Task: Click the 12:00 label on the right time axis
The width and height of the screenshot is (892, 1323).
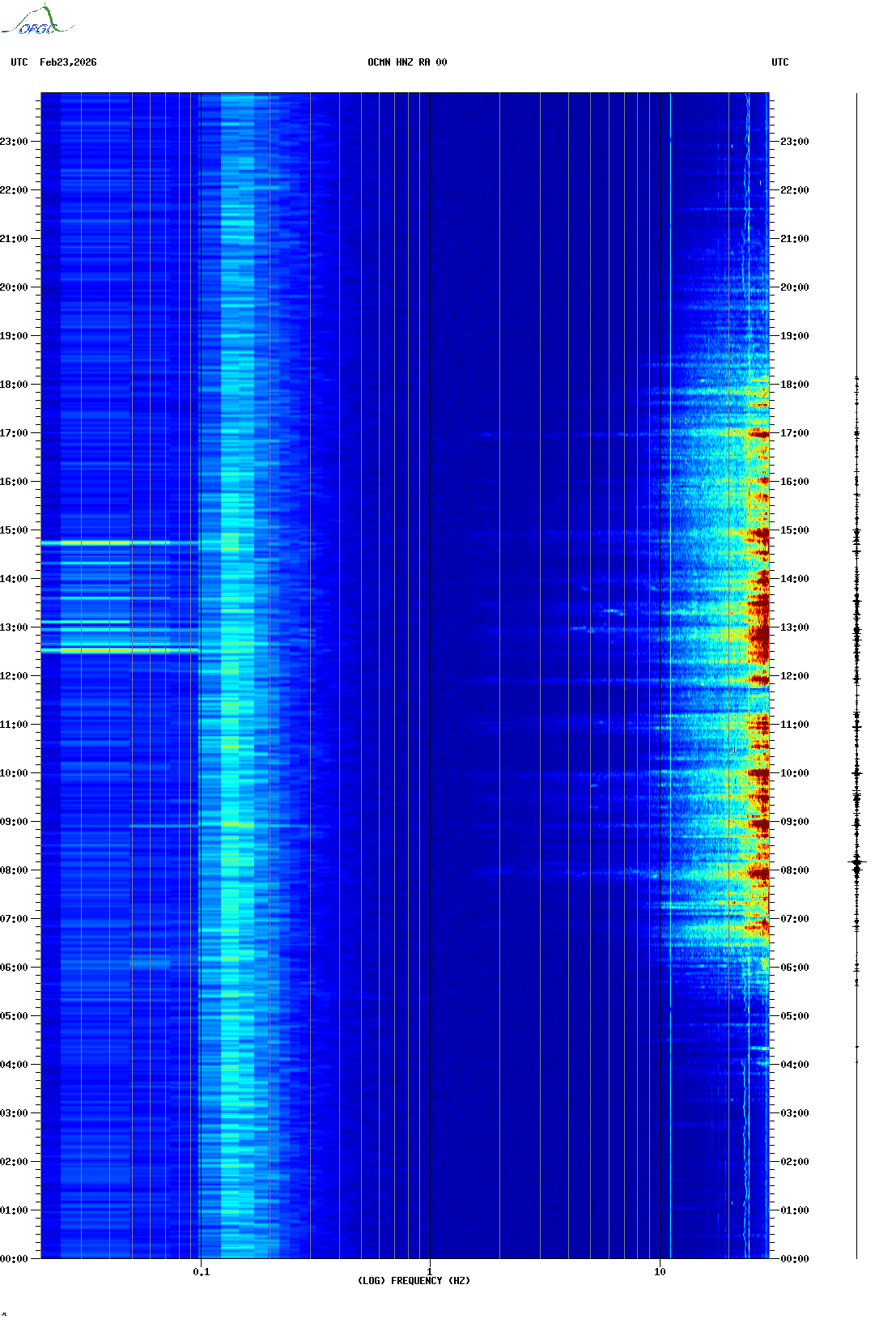Action: point(794,676)
